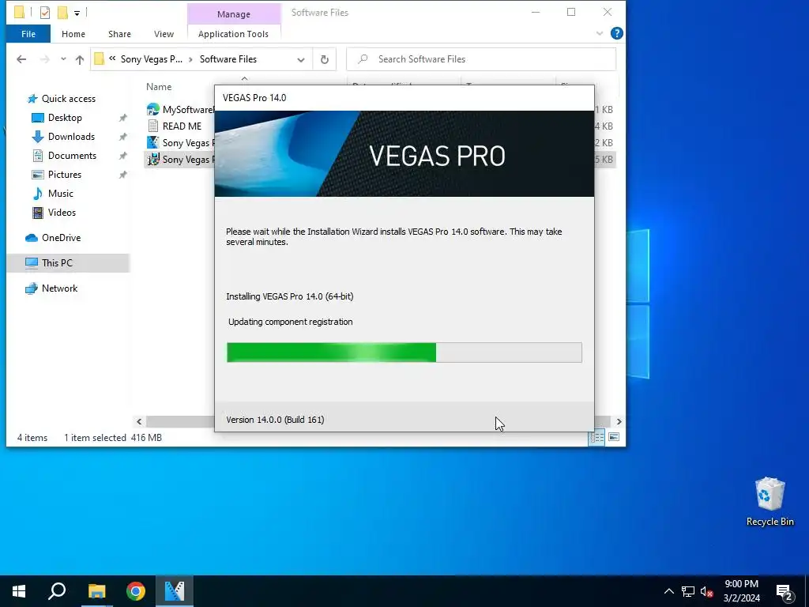Click the Properties quick access toolbar icon
The height and width of the screenshot is (607, 809).
pos(45,13)
